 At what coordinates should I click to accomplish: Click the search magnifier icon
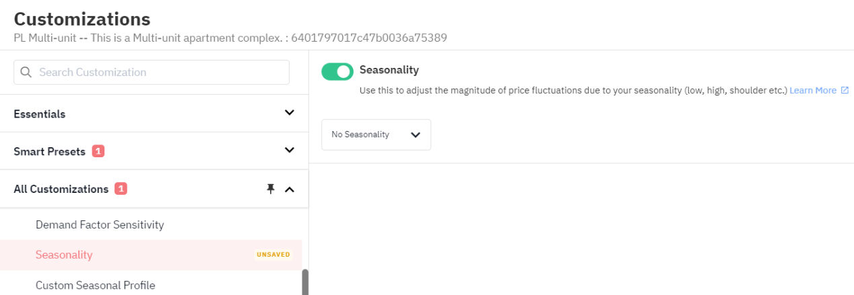click(x=26, y=72)
